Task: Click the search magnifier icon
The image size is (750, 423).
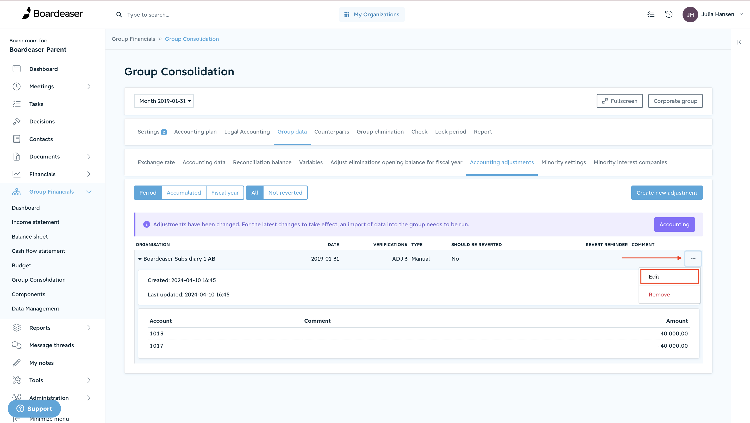Action: (119, 15)
